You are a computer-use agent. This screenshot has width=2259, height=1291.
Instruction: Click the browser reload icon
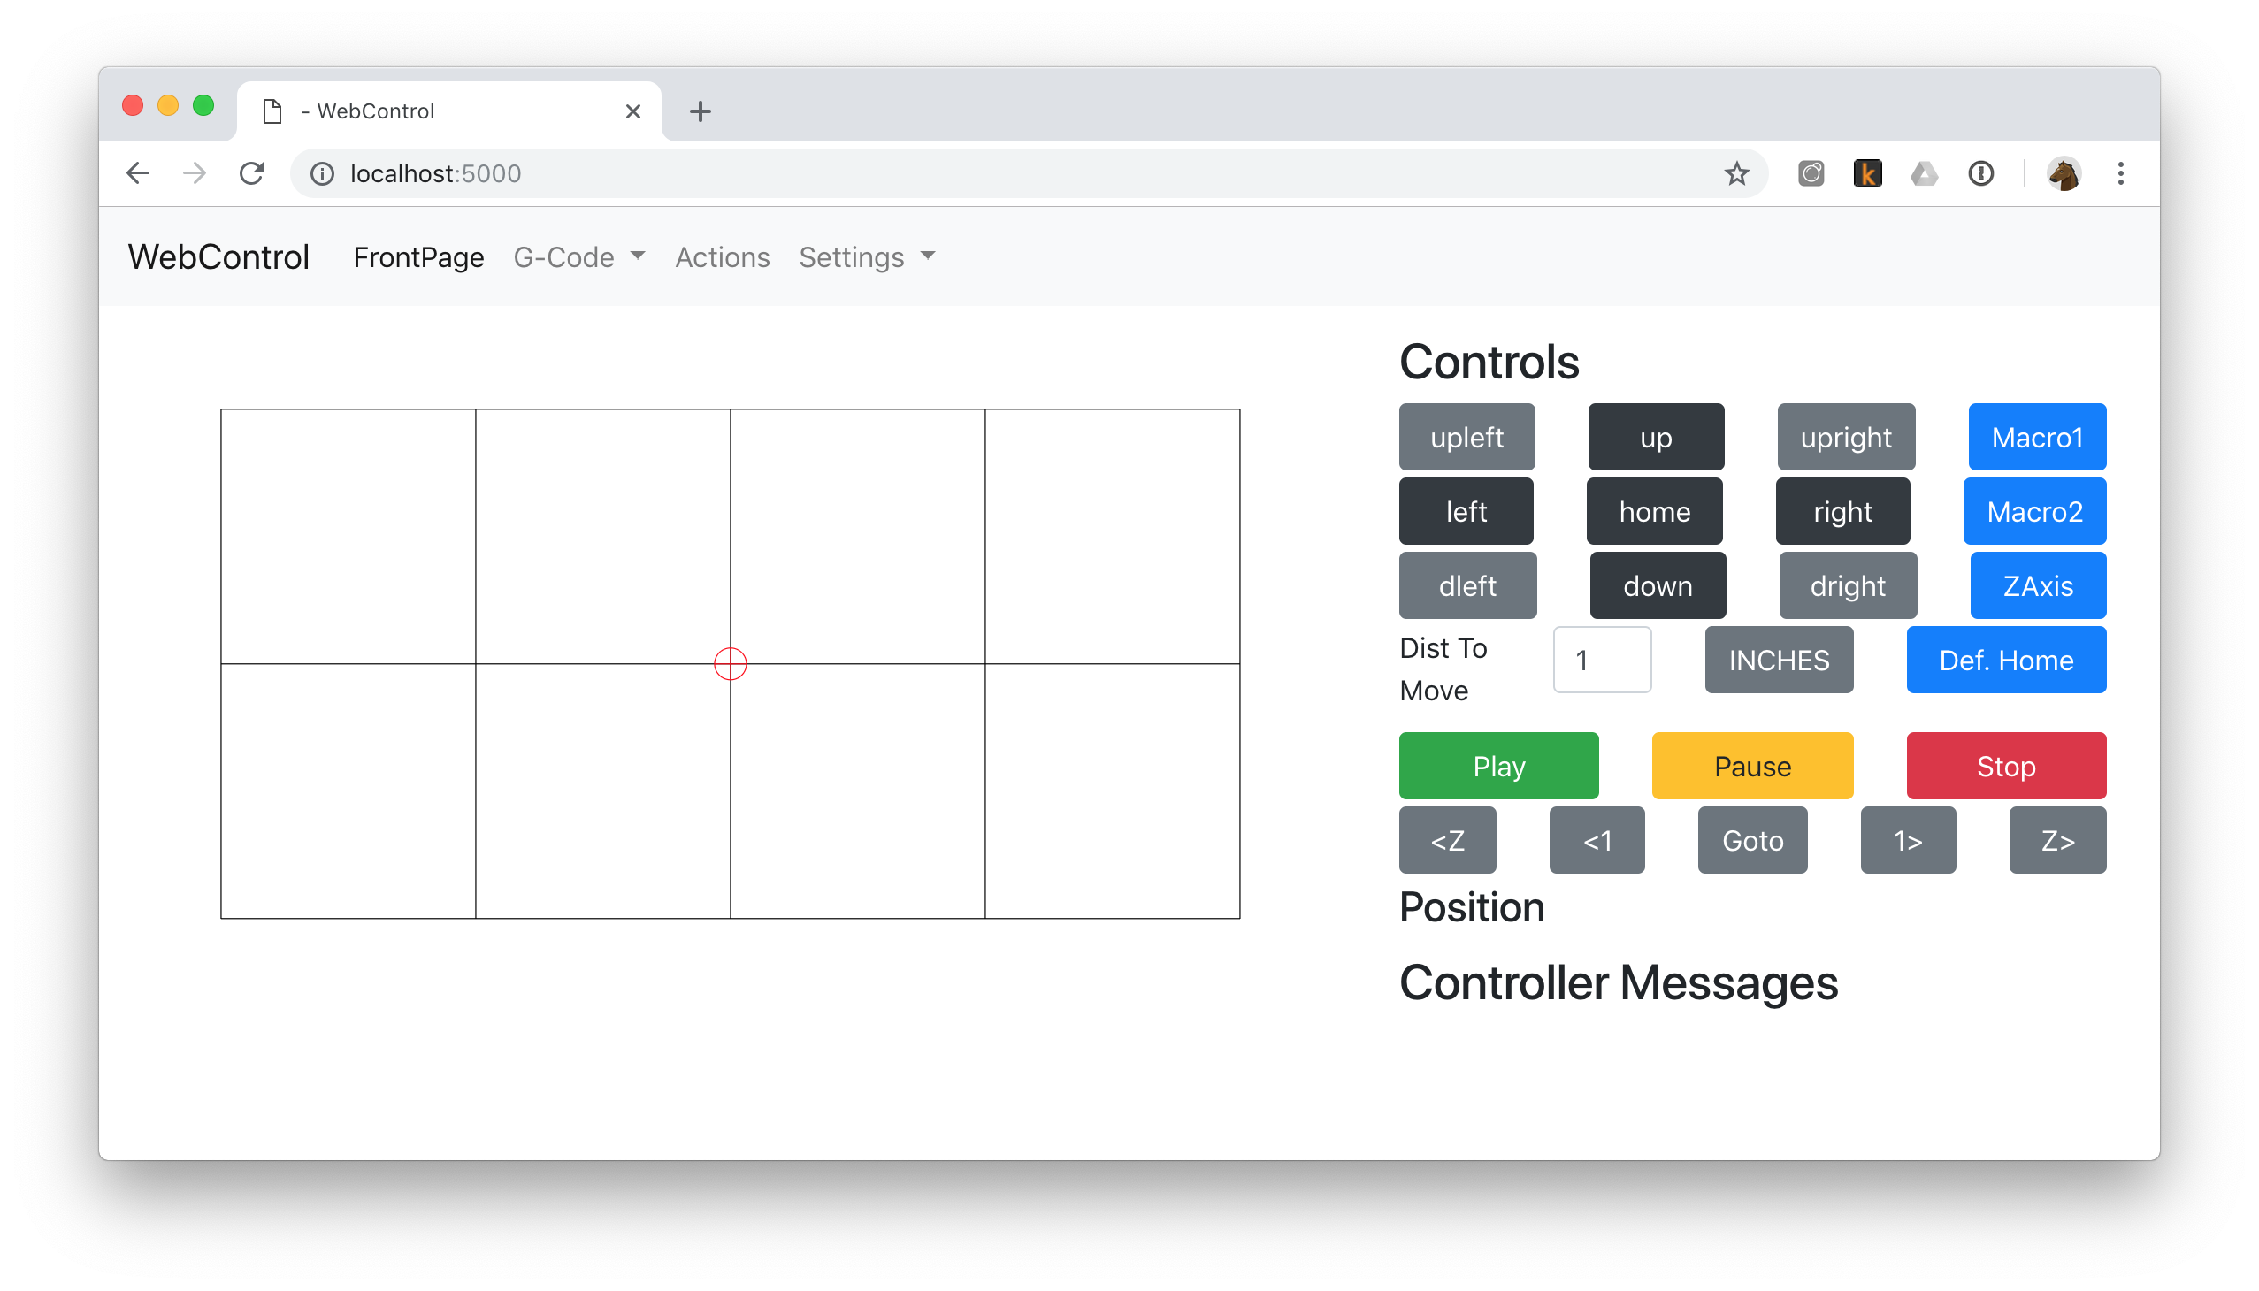[252, 173]
